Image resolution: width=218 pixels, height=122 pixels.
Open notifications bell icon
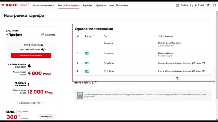coord(208,5)
